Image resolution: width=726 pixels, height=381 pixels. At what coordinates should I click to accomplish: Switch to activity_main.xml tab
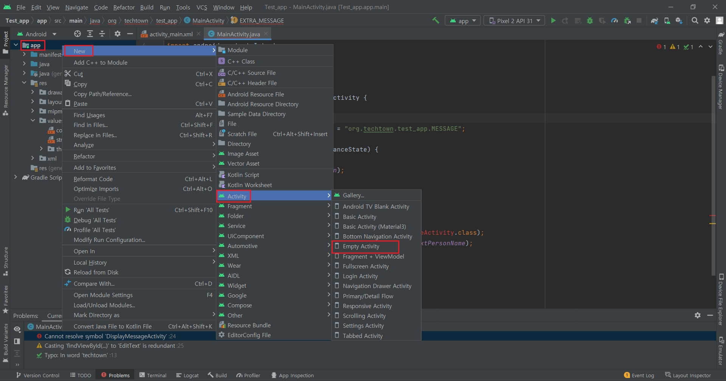pyautogui.click(x=171, y=34)
